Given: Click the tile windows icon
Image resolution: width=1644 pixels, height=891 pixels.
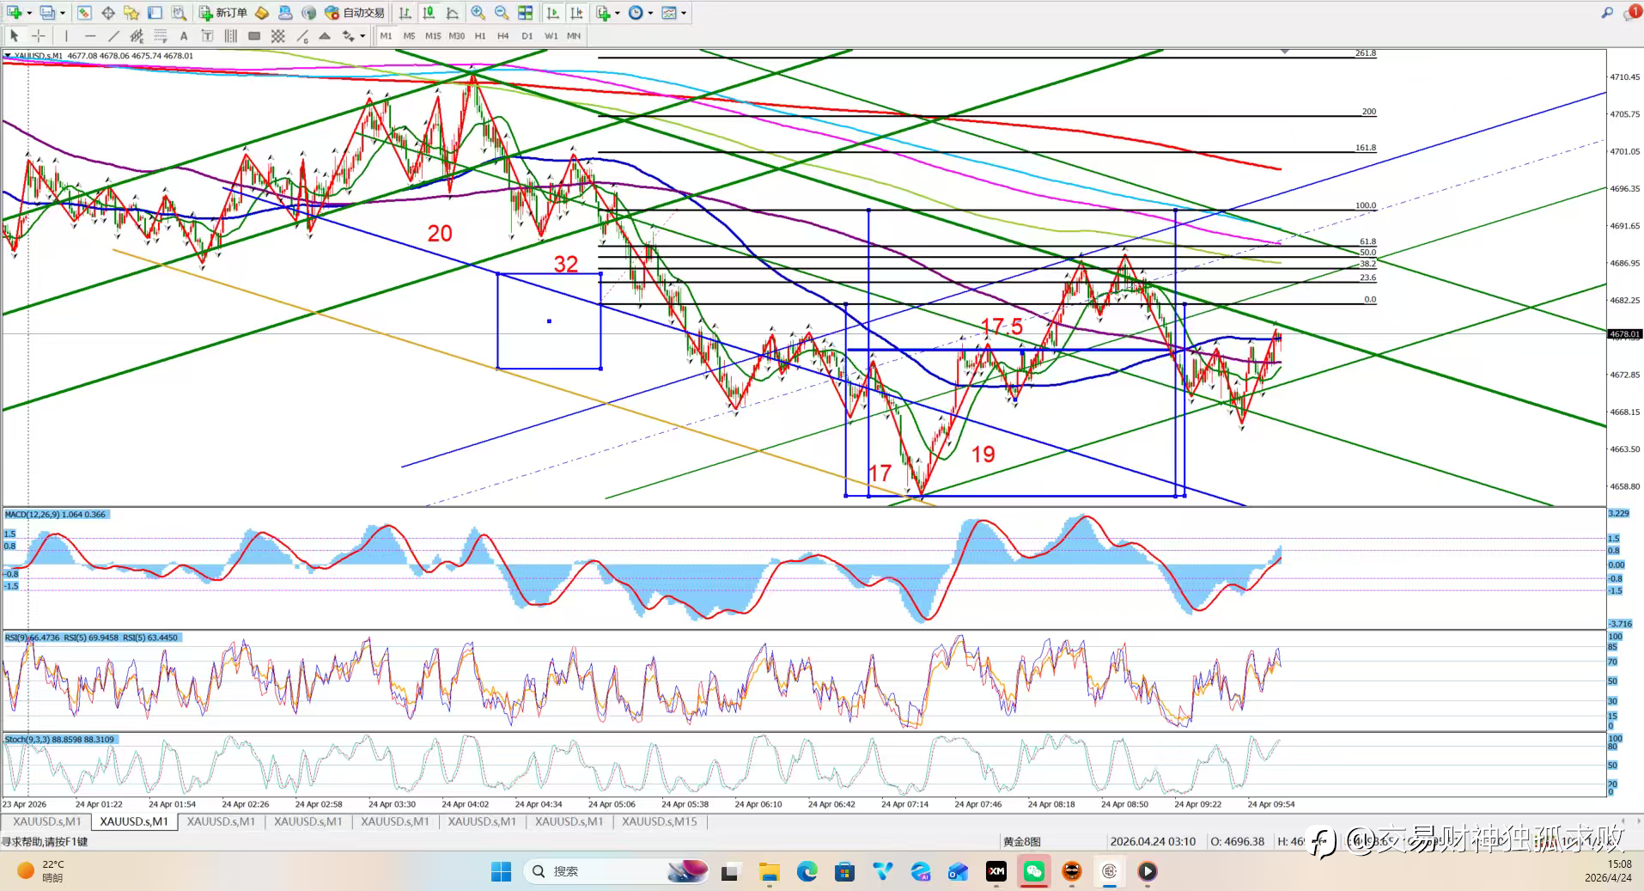Looking at the screenshot, I should [x=525, y=13].
